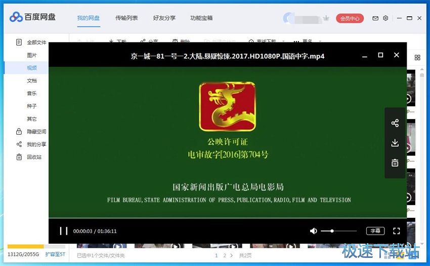
Task: Enter fullscreen video mode
Action: point(397,231)
